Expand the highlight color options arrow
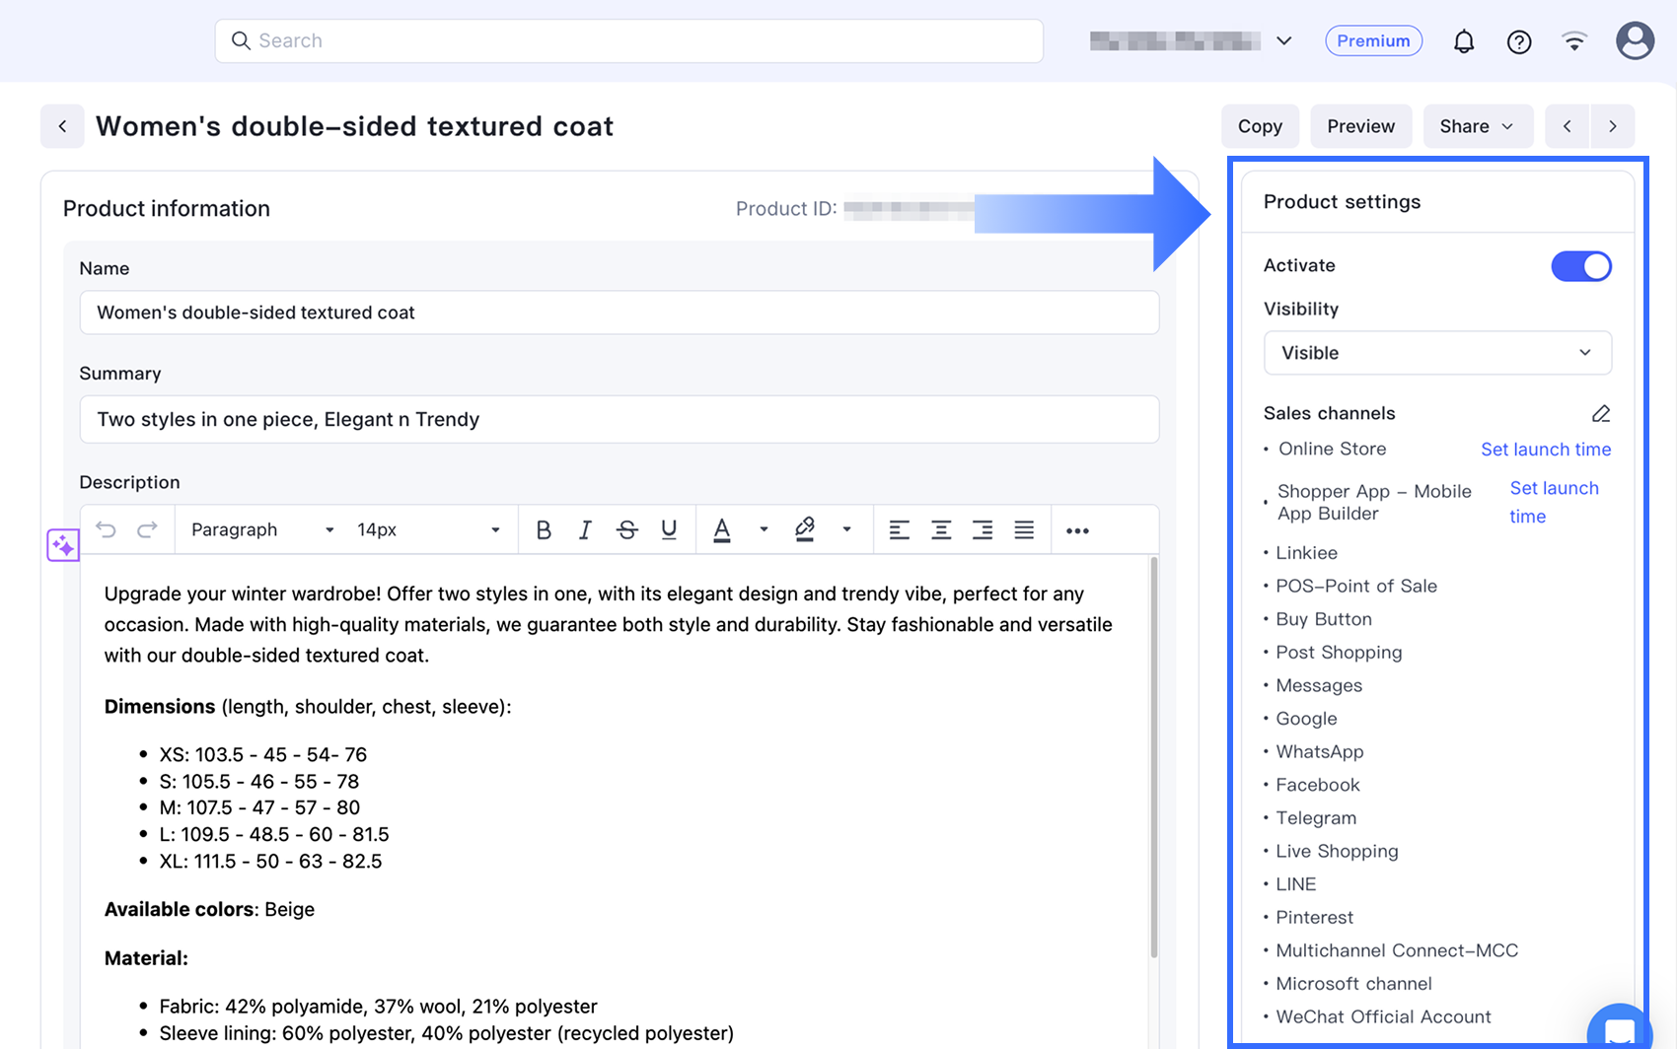This screenshot has height=1049, width=1677. 846,530
